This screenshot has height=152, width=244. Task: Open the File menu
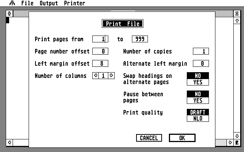[27, 3]
